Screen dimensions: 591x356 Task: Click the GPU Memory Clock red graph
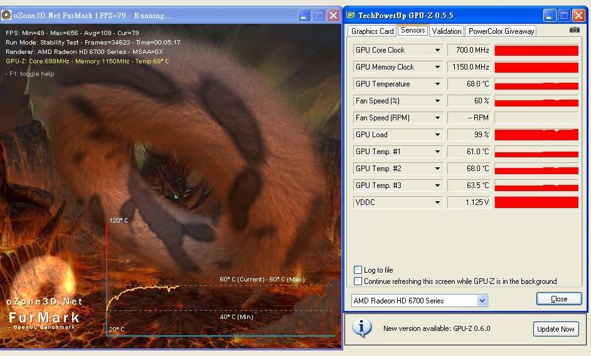click(536, 67)
